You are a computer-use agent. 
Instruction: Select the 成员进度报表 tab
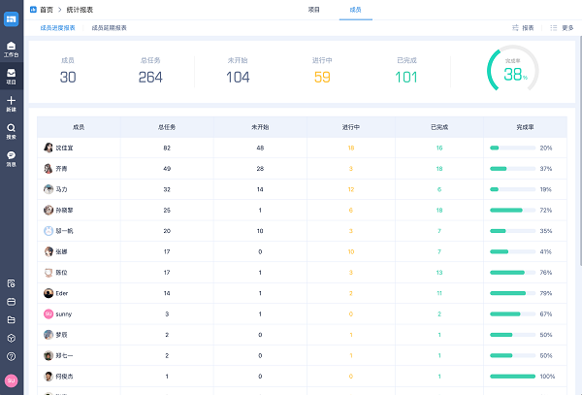click(57, 28)
